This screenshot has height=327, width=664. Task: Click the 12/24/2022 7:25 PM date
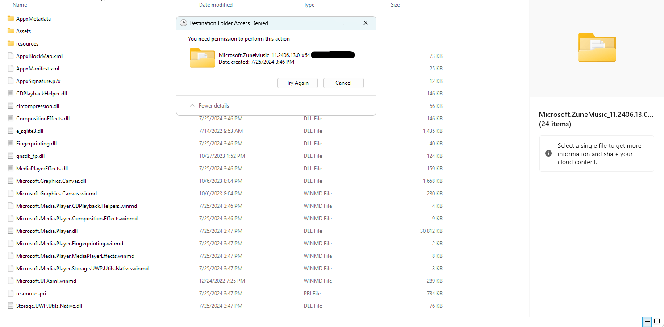(222, 281)
